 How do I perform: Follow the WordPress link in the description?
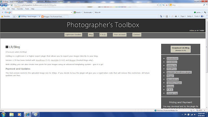40,60
